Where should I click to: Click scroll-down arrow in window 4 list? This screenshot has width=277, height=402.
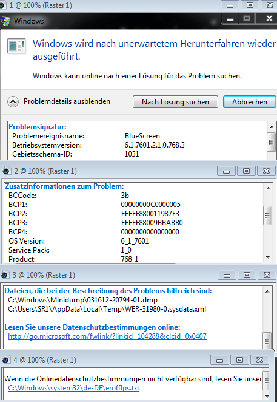267,396
